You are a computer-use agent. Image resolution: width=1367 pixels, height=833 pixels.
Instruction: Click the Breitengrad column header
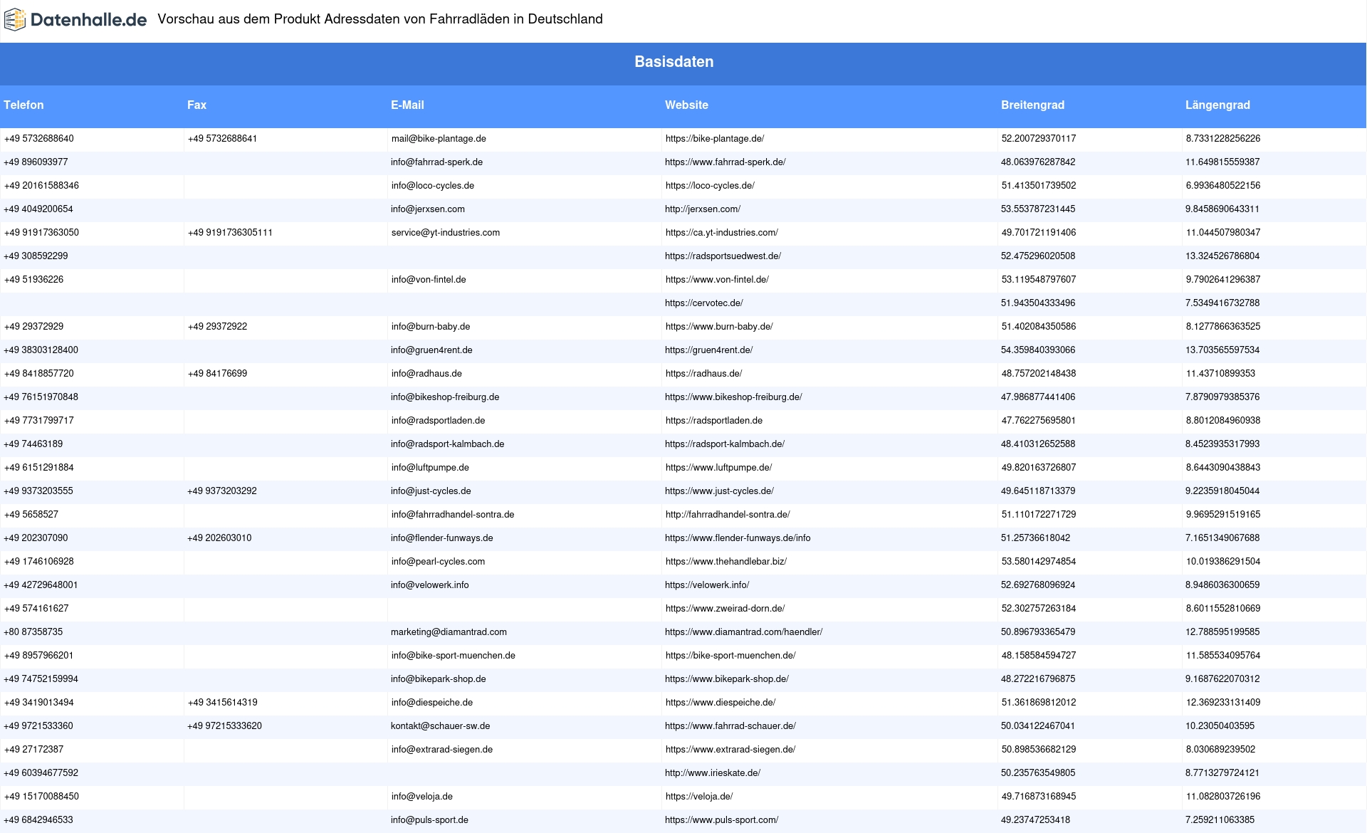pos(1032,105)
